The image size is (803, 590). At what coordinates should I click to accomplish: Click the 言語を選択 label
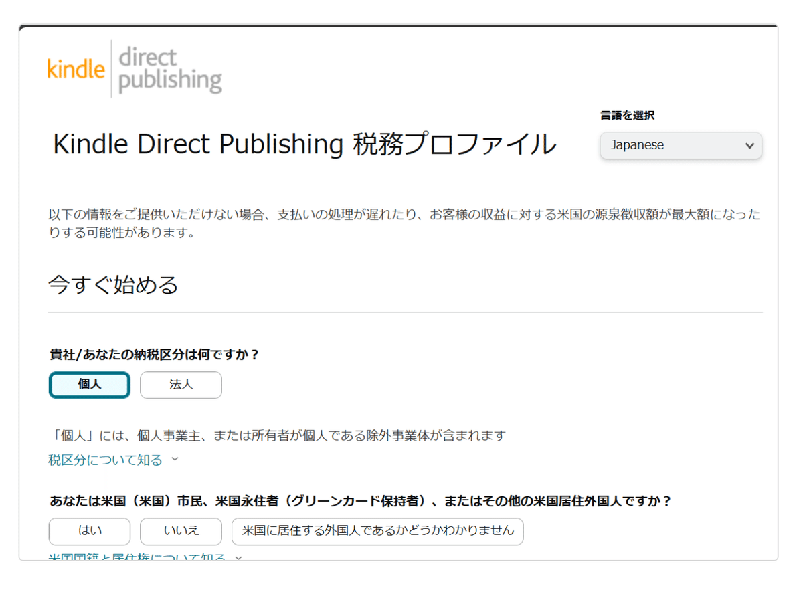[627, 116]
